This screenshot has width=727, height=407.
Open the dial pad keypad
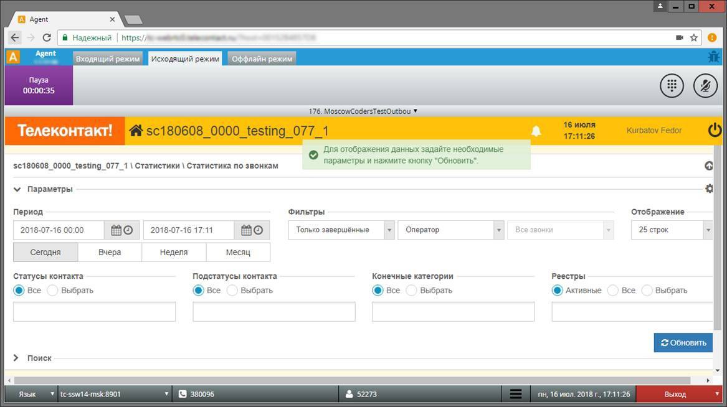click(x=672, y=86)
